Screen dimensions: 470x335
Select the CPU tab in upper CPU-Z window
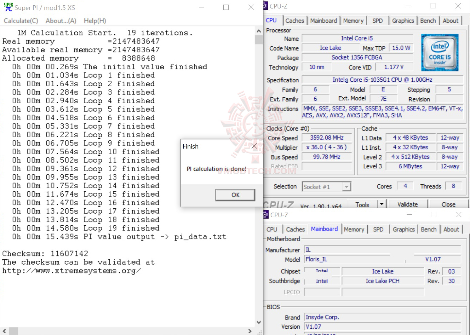[271, 20]
